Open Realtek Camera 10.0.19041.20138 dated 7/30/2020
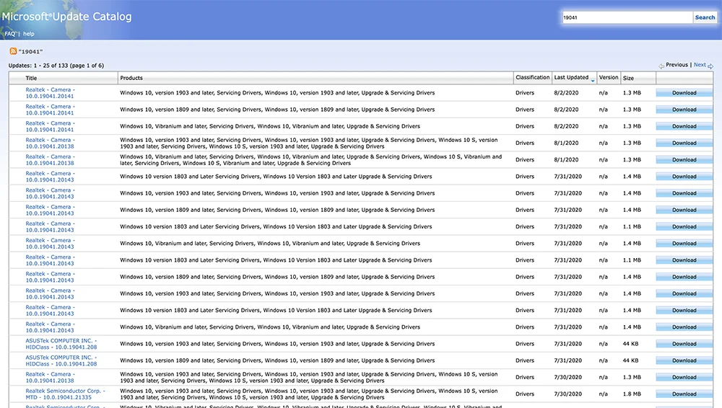This screenshot has width=722, height=408. coord(50,377)
